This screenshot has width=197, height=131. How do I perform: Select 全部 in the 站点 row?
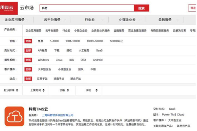(28, 79)
